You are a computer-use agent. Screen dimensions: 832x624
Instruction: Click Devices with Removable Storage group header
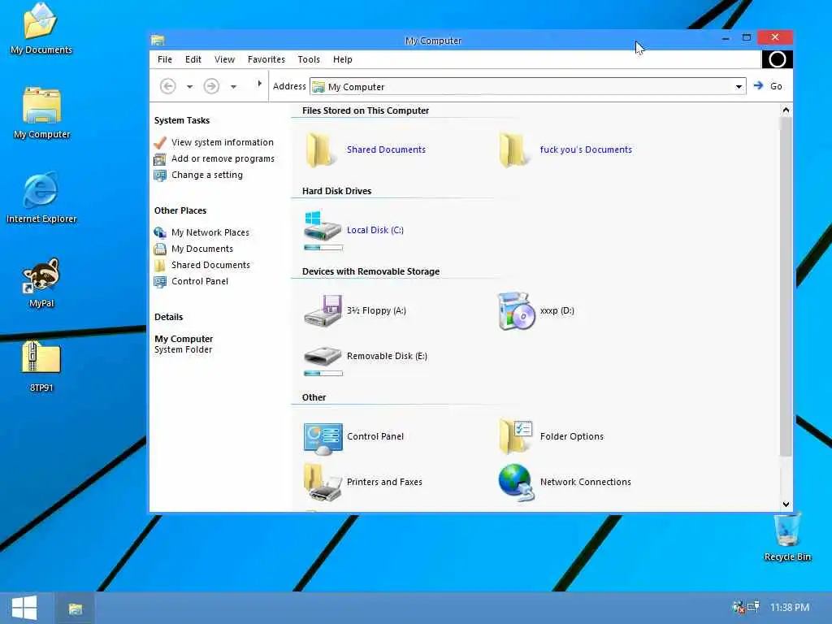pyautogui.click(x=370, y=271)
